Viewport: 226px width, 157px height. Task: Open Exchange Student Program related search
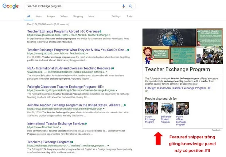click(x=165, y=119)
